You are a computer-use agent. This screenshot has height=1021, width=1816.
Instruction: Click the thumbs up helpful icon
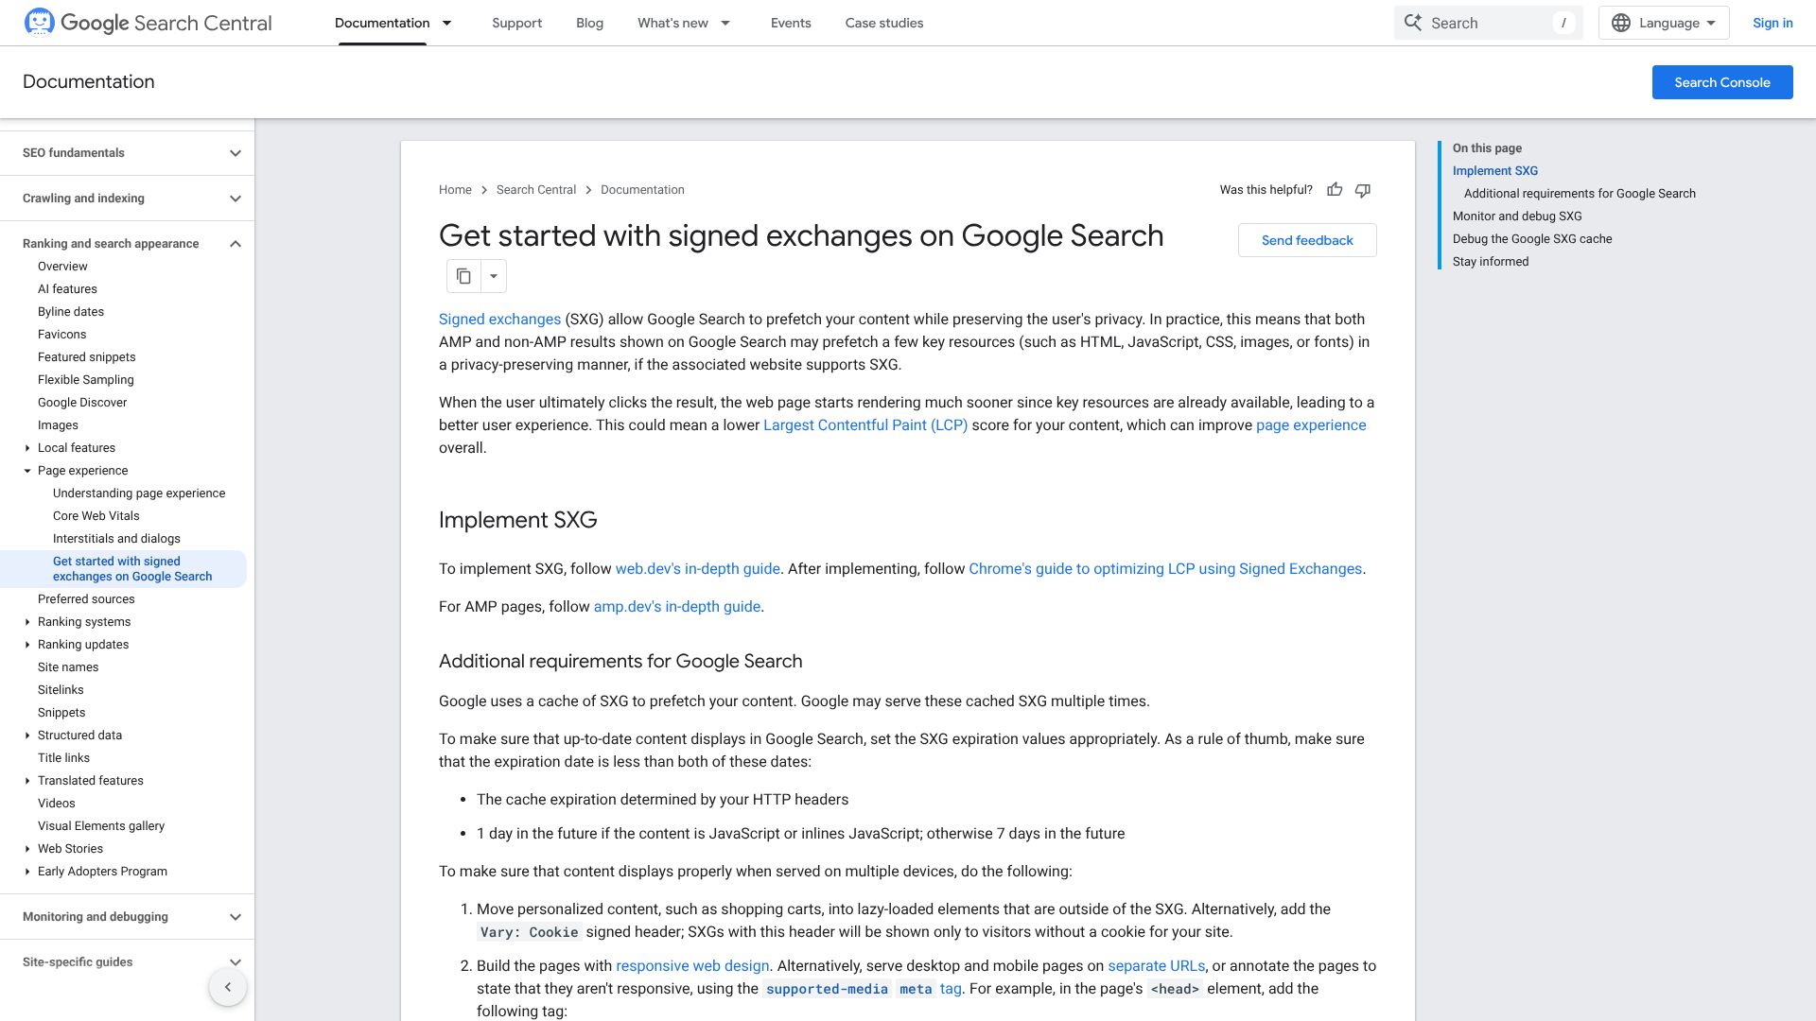coord(1335,190)
